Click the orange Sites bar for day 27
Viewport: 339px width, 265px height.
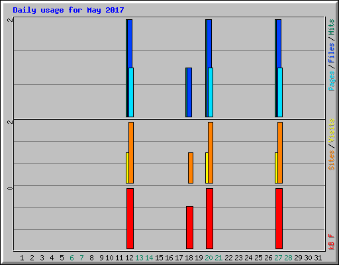pyautogui.click(x=280, y=152)
